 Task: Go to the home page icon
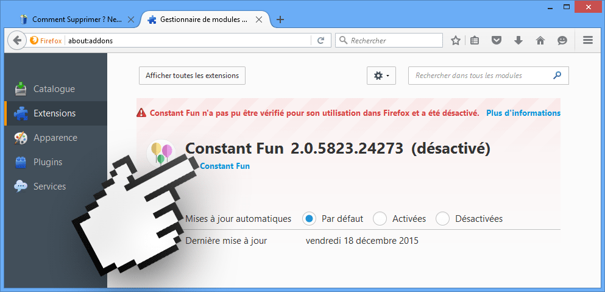[540, 41]
